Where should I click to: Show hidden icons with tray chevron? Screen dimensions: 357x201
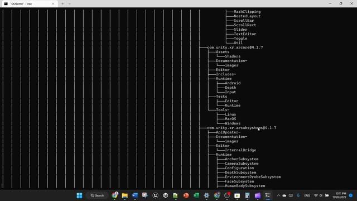coord(278,195)
